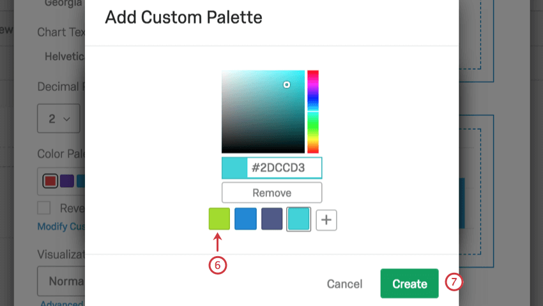Open the Helvetica chart text font dropdown

click(61, 56)
